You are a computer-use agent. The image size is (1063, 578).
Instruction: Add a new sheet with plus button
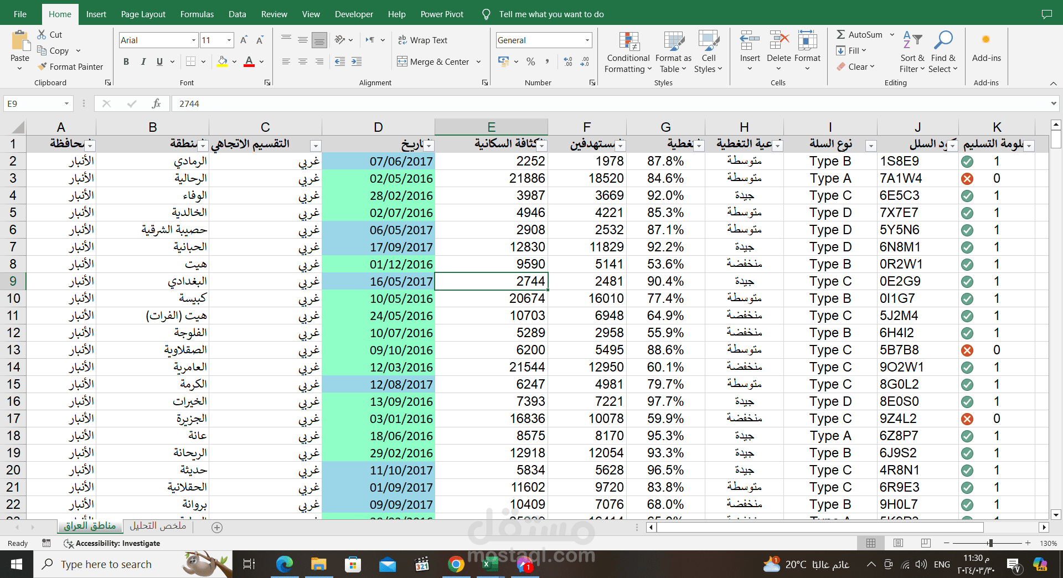click(217, 528)
